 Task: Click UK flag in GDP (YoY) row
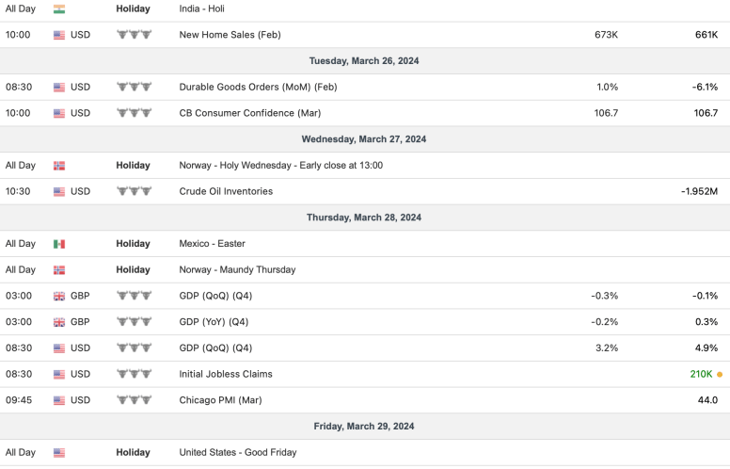59,322
